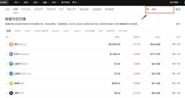Open the 更多 dropdown menu
The image size is (185, 98).
click(75, 2)
